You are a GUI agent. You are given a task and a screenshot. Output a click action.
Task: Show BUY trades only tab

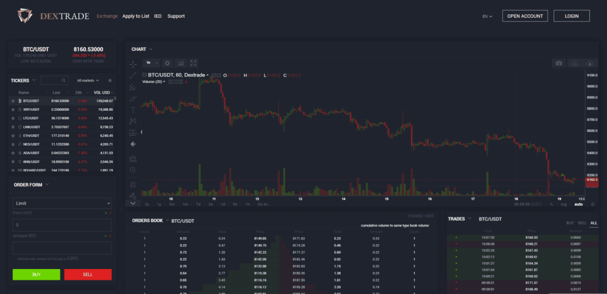click(570, 223)
